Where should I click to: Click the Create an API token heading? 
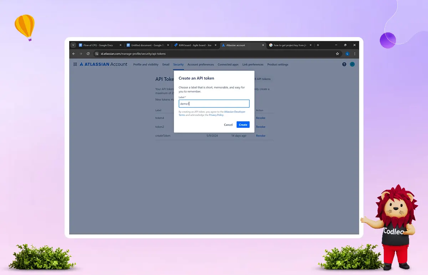(x=197, y=78)
